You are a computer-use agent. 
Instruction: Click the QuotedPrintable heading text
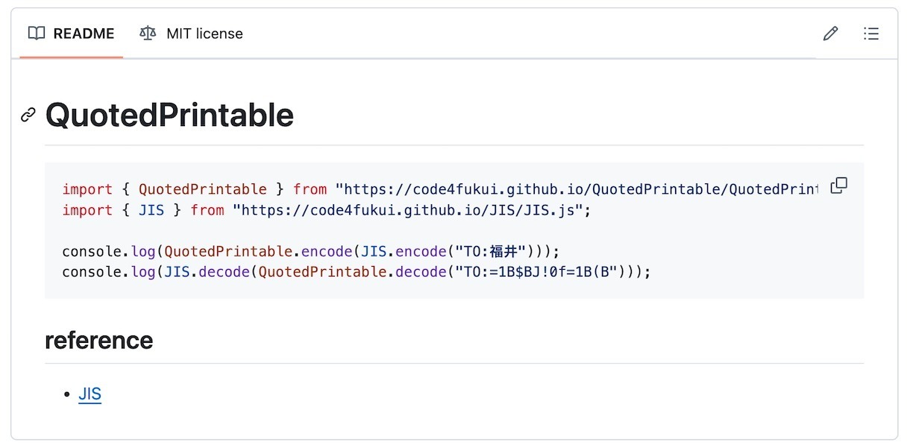point(169,115)
